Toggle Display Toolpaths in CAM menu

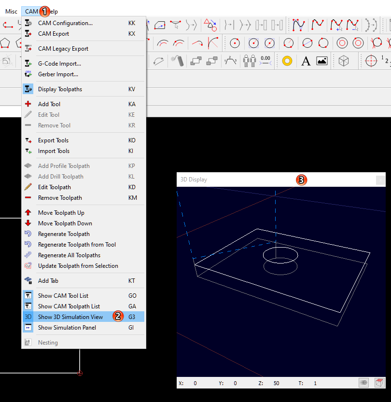84,89
